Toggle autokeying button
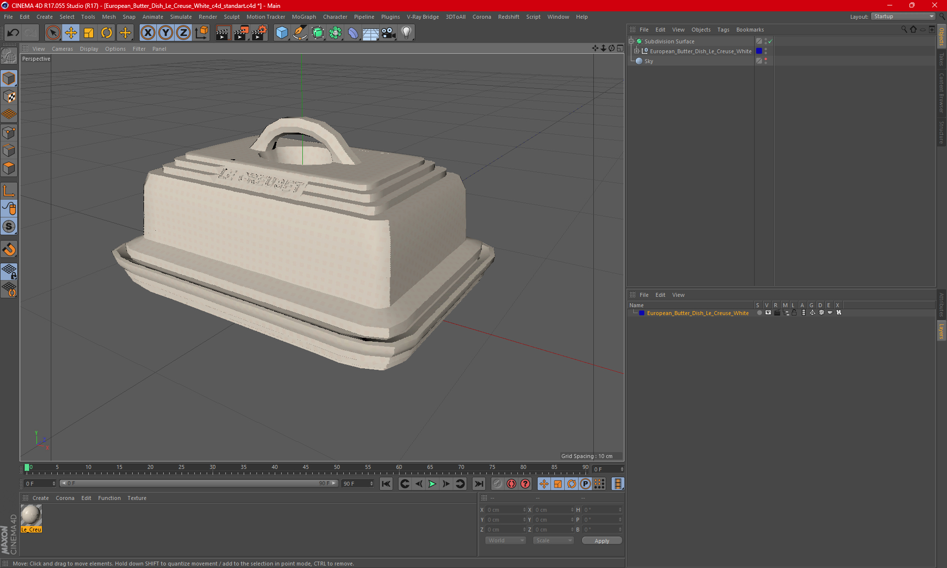This screenshot has height=568, width=947. 511,484
